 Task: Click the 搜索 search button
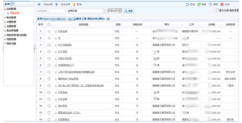click(129, 11)
